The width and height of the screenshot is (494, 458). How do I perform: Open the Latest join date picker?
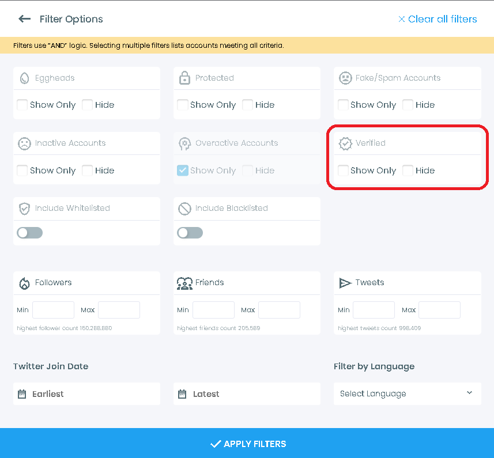pyautogui.click(x=247, y=393)
